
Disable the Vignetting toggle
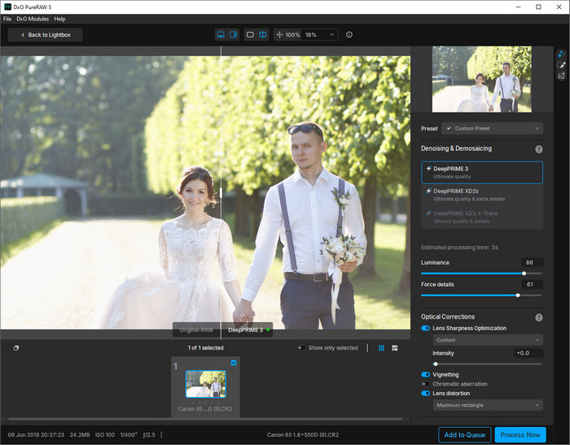(425, 375)
